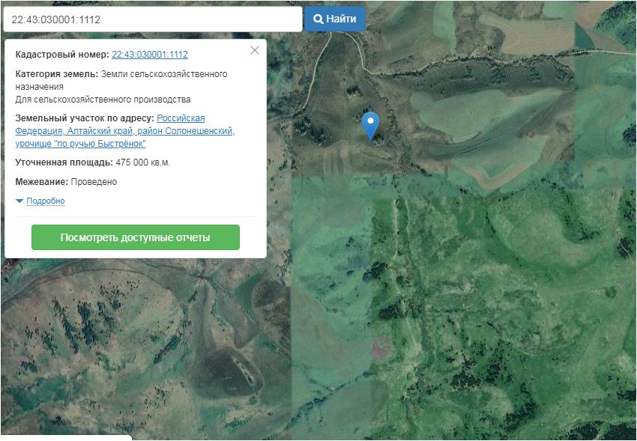Expand the Подробно details section
The image size is (637, 441).
click(x=46, y=201)
